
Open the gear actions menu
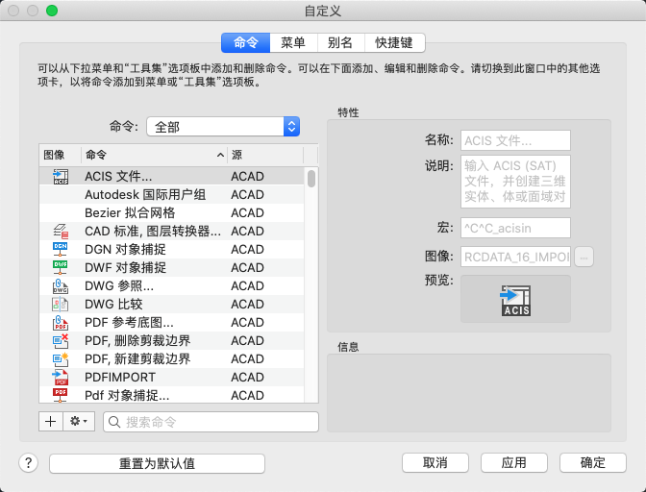tap(79, 421)
